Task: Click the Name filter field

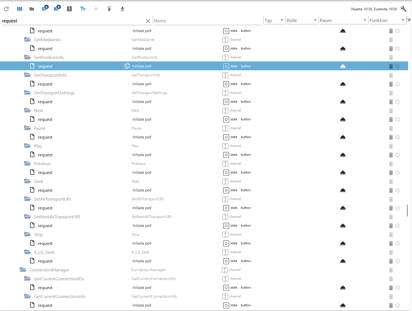Action: pos(208,21)
